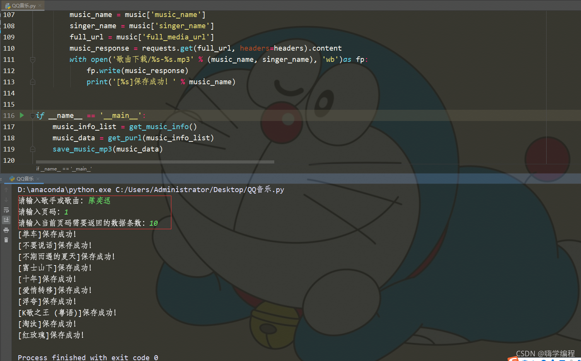
Task: Click the get_music_info() call on line 117
Action: [x=163, y=127]
